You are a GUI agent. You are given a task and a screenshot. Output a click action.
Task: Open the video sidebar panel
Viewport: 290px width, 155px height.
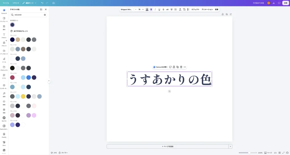click(4, 102)
